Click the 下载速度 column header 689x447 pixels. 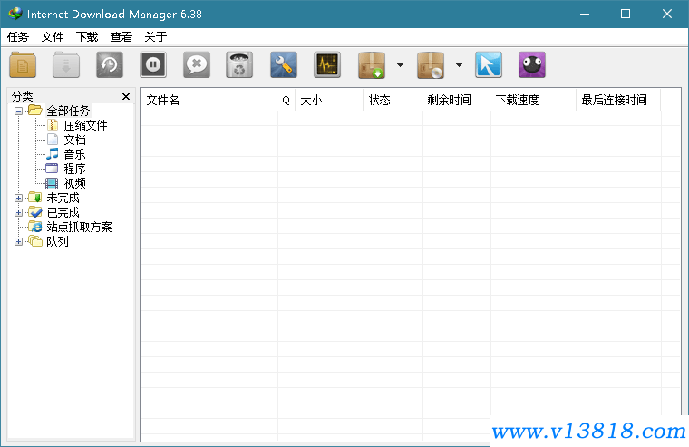coord(530,100)
